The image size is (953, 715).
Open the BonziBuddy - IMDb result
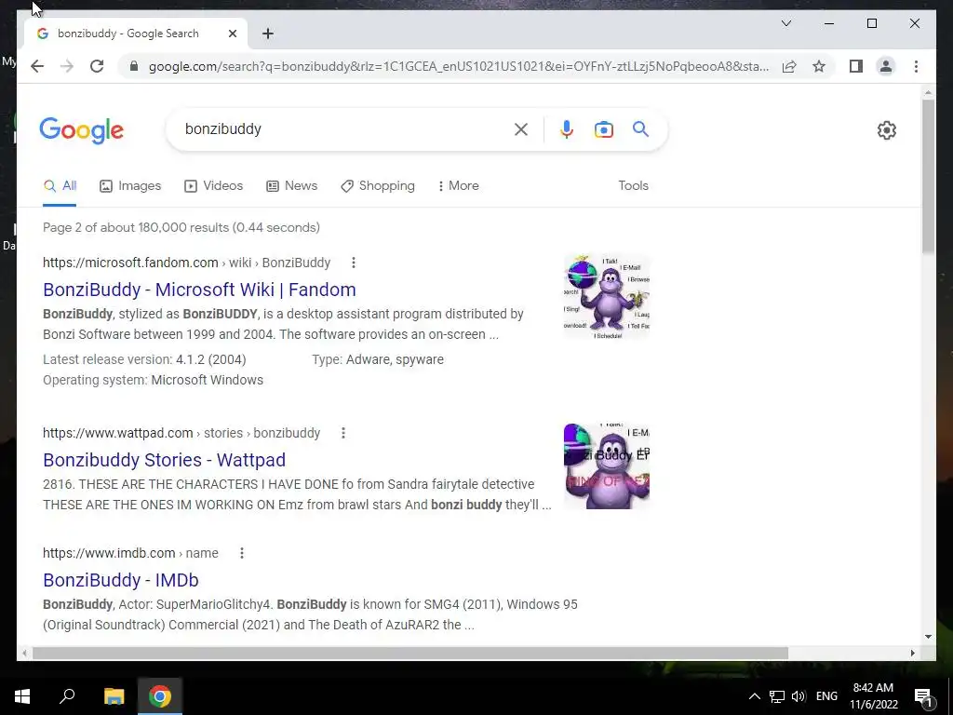(x=121, y=580)
